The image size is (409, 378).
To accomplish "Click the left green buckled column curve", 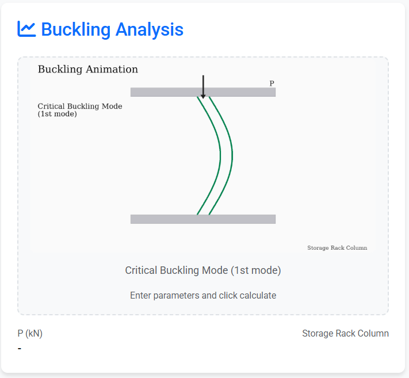I will point(220,155).
